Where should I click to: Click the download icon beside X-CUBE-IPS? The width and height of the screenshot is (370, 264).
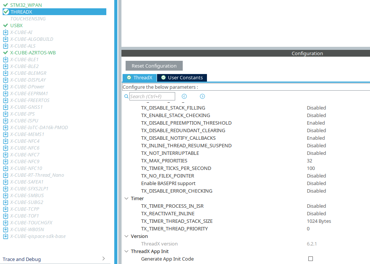point(6,114)
